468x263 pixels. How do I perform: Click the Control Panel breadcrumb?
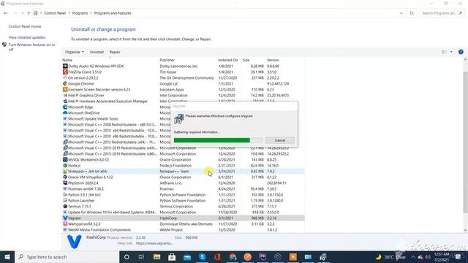[55, 13]
